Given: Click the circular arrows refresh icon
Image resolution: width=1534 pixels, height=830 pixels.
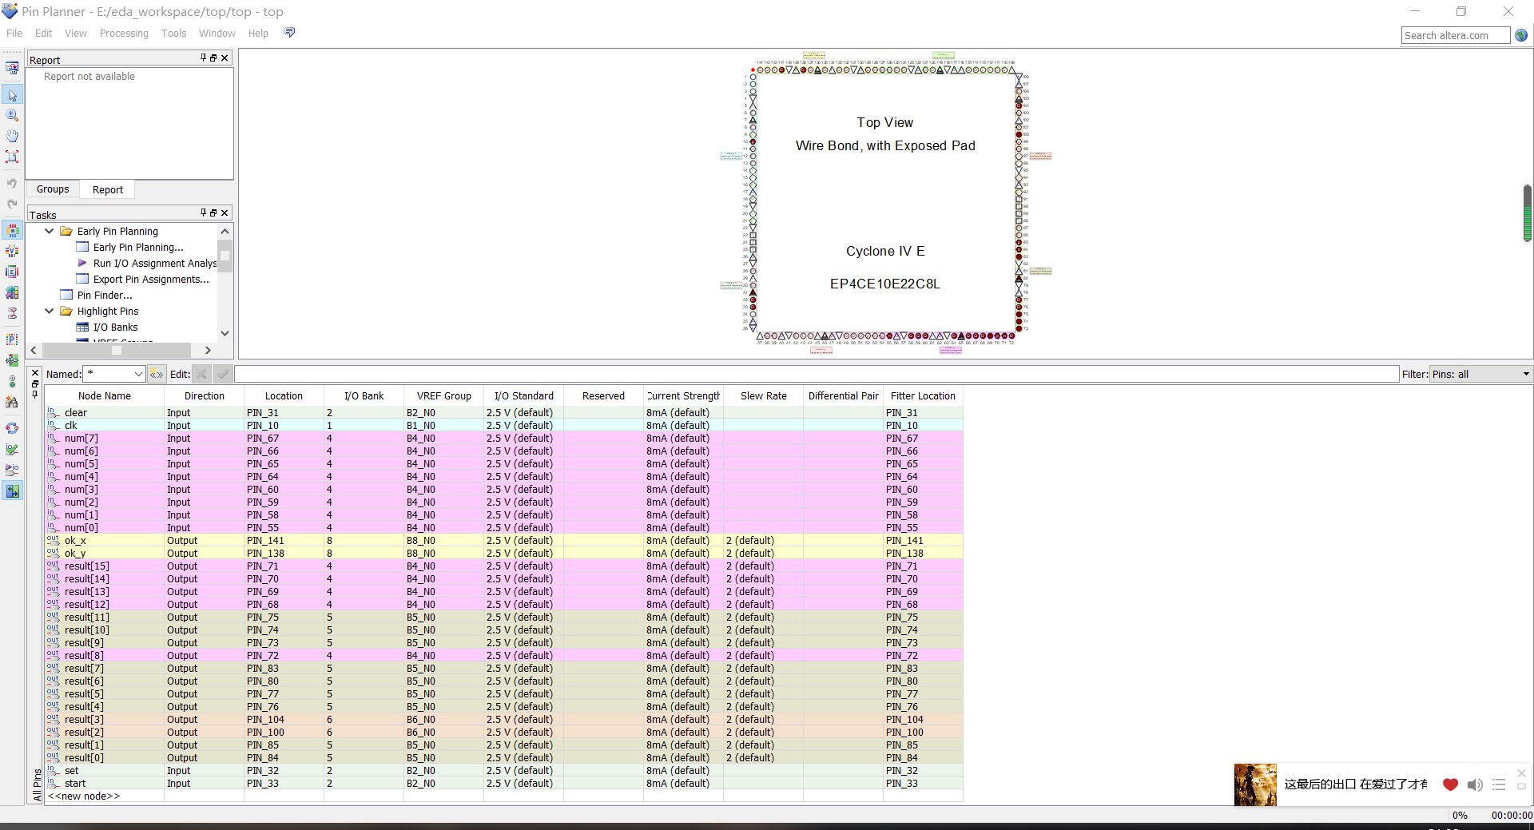Looking at the screenshot, I should [12, 428].
